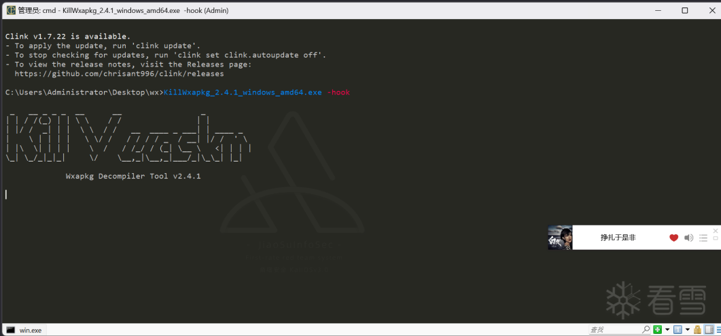Open the hamburger settings menu in the status bar
The height and width of the screenshot is (336, 721).
click(719, 330)
